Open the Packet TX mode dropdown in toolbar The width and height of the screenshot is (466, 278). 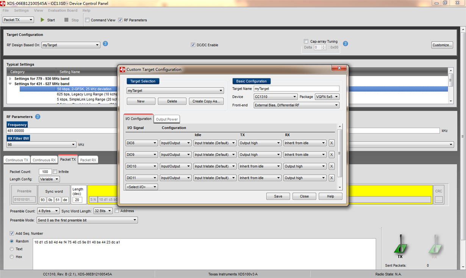click(x=18, y=20)
